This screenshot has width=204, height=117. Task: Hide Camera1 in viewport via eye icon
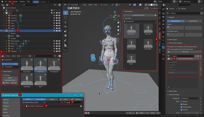click(54, 16)
